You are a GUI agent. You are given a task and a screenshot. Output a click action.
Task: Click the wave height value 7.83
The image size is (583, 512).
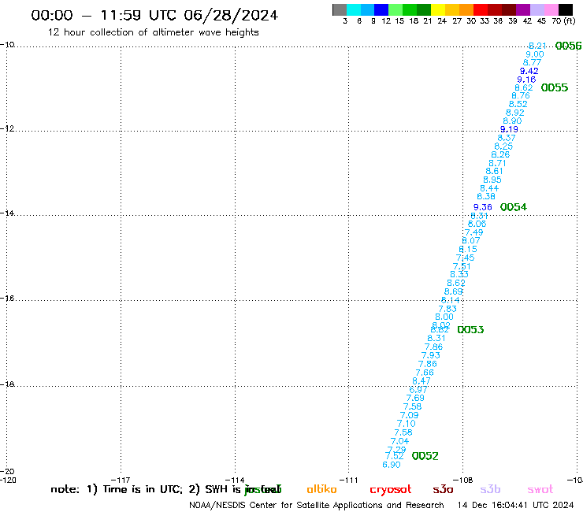click(x=447, y=309)
